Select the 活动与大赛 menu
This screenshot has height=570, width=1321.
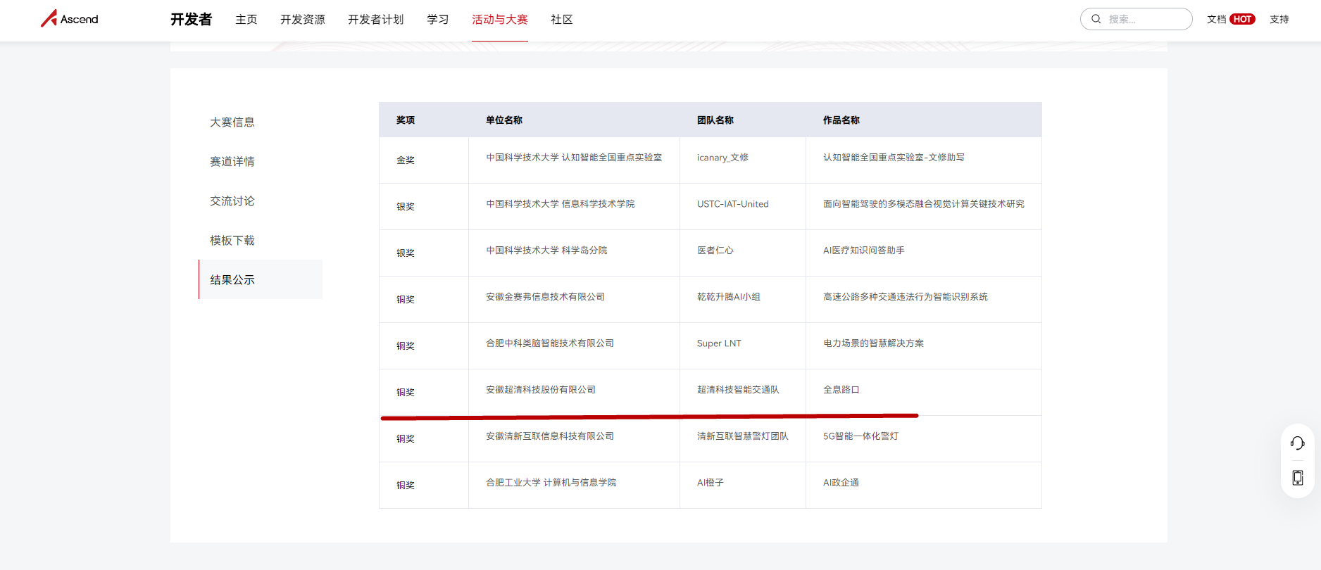[500, 20]
